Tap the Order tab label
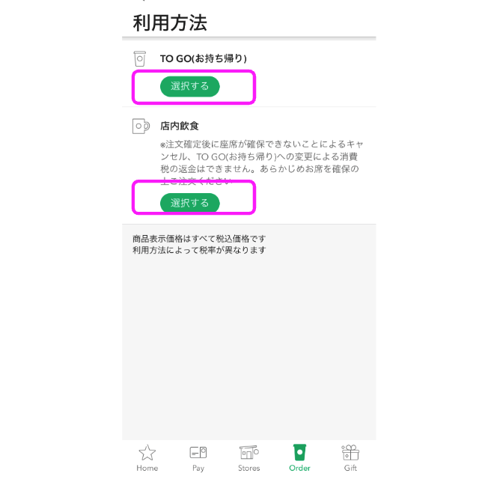Viewport: 485px width, 488px height. click(x=299, y=468)
